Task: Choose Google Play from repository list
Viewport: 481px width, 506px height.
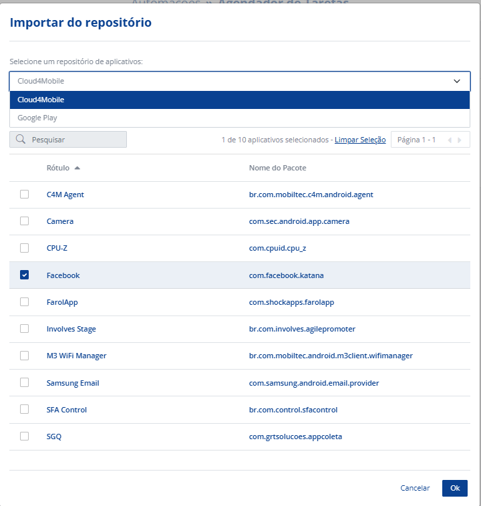Action: (x=37, y=118)
